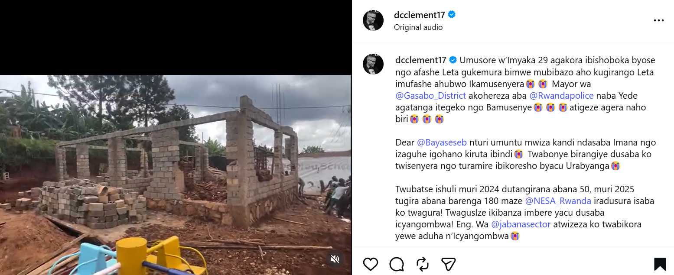
Task: Open comments with the speech bubble icon
Action: tap(396, 264)
